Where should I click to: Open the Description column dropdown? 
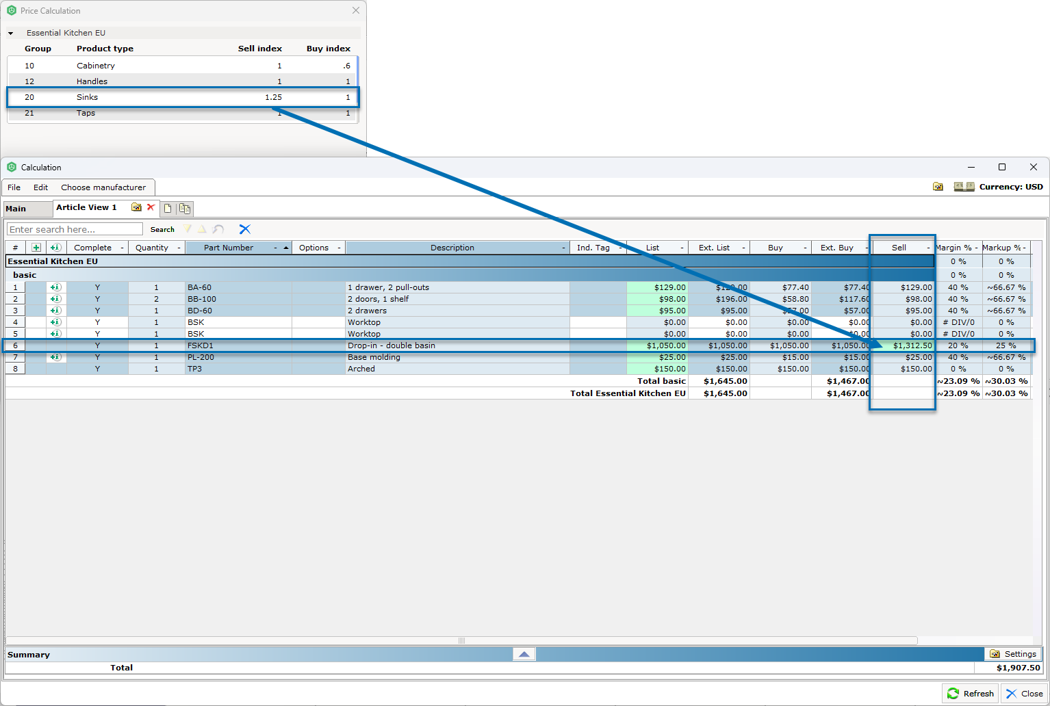pos(563,247)
